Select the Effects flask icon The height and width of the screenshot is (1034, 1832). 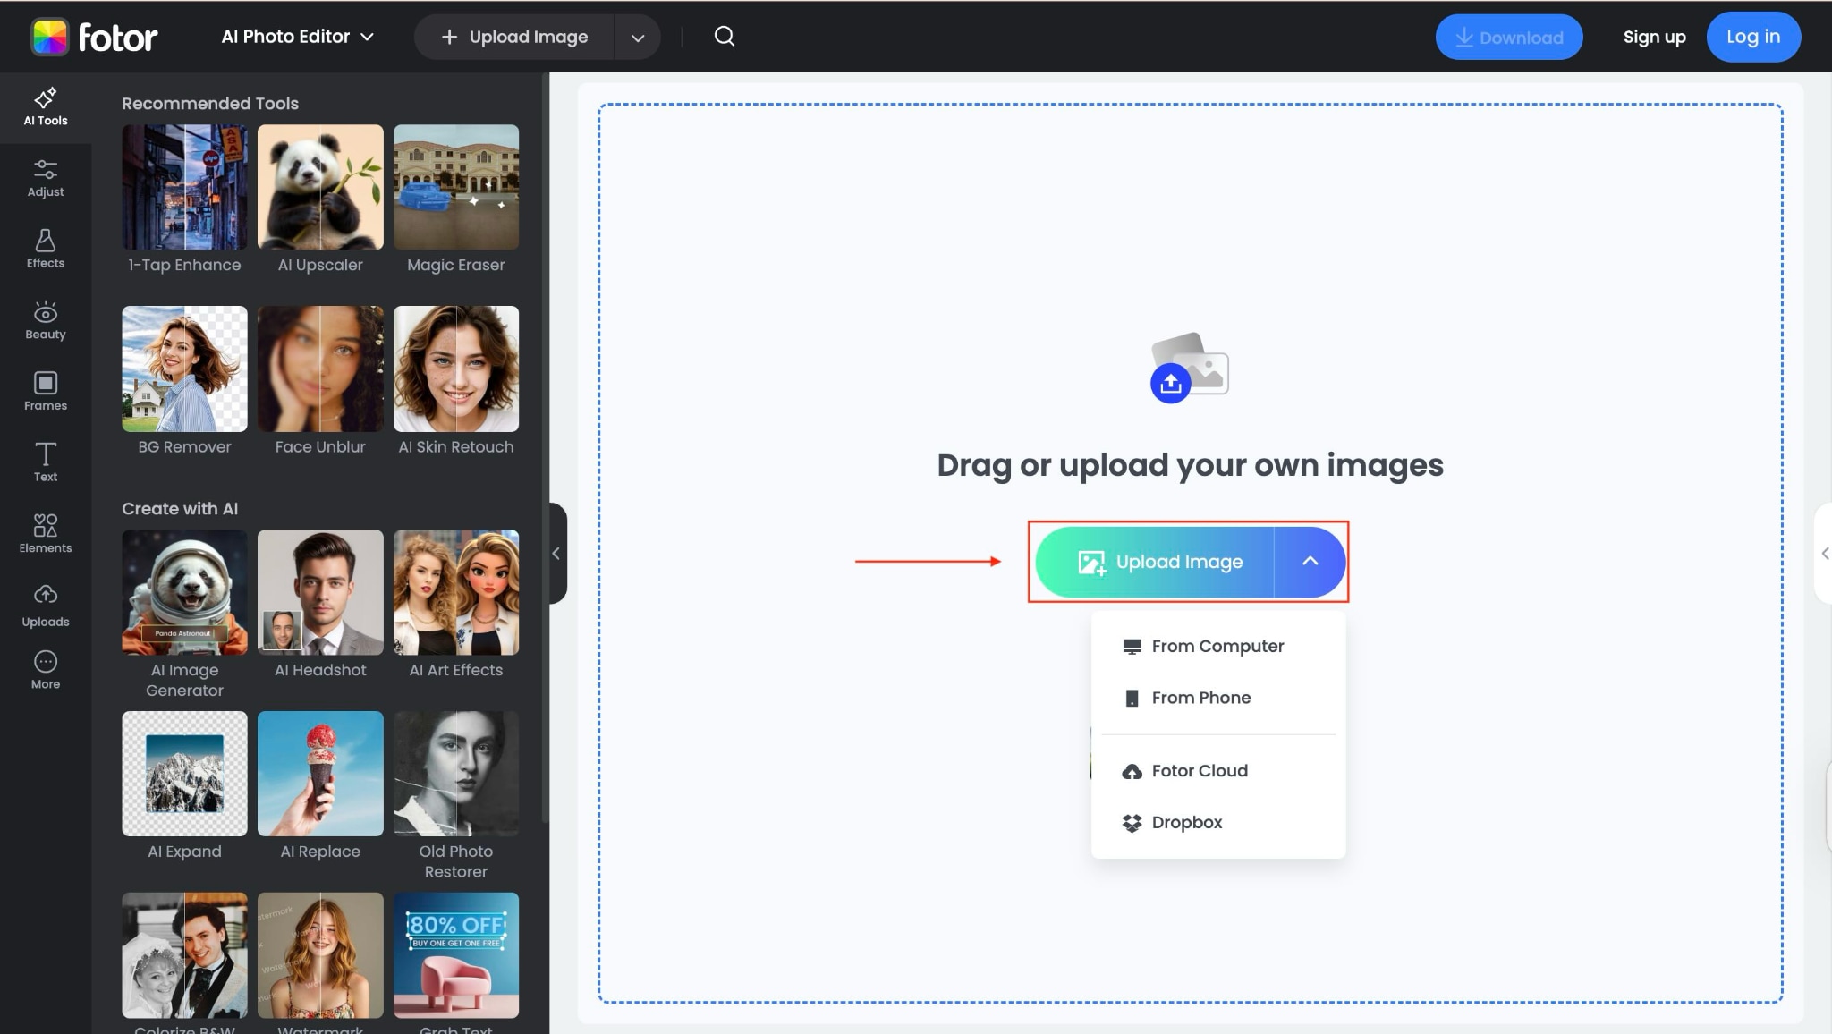click(x=45, y=249)
